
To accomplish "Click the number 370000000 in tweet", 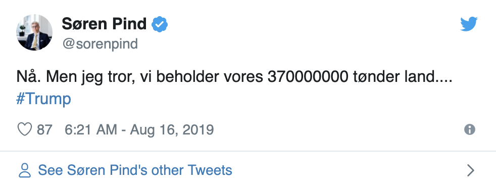I will 308,77.
